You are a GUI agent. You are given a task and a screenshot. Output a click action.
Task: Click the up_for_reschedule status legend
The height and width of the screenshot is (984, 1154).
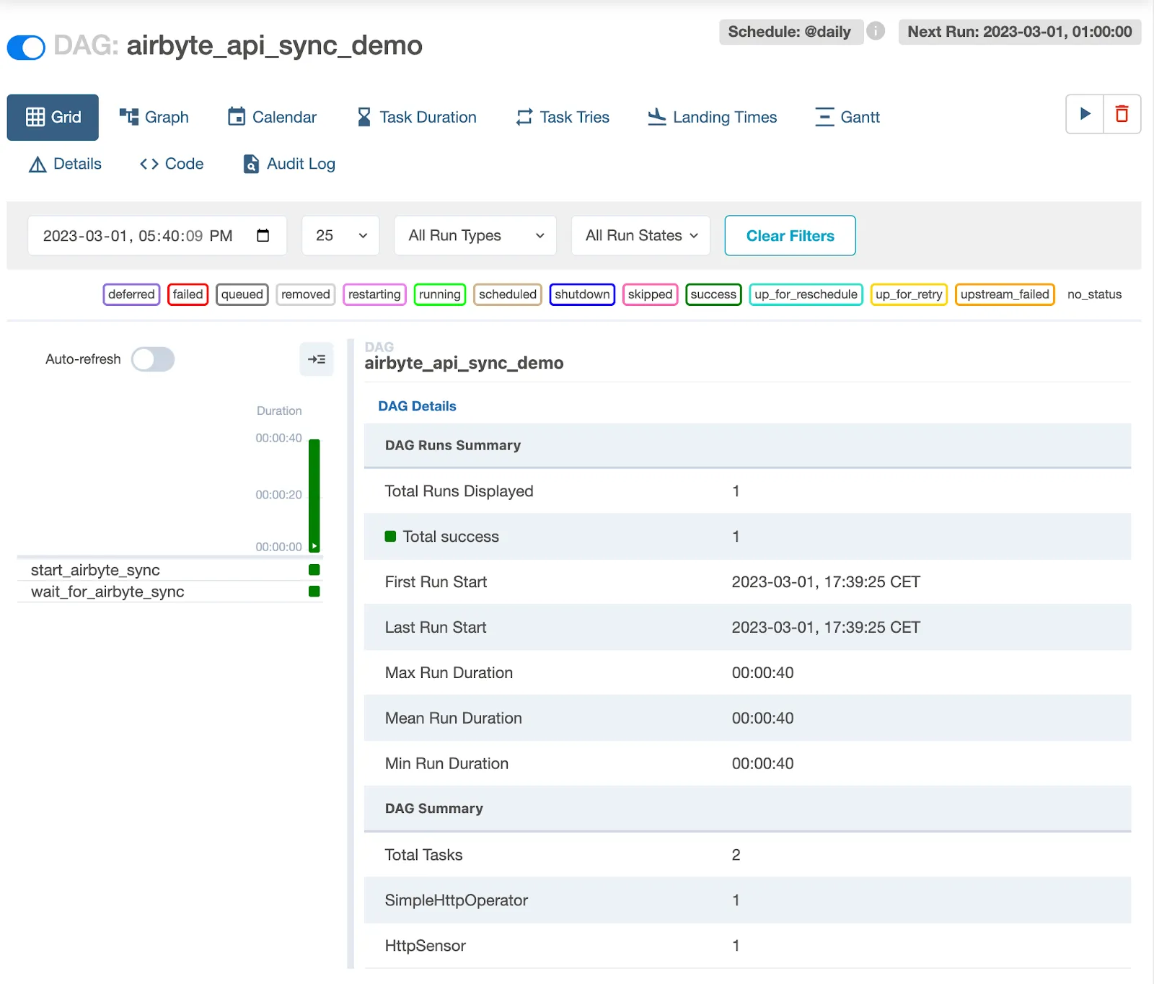coord(806,294)
